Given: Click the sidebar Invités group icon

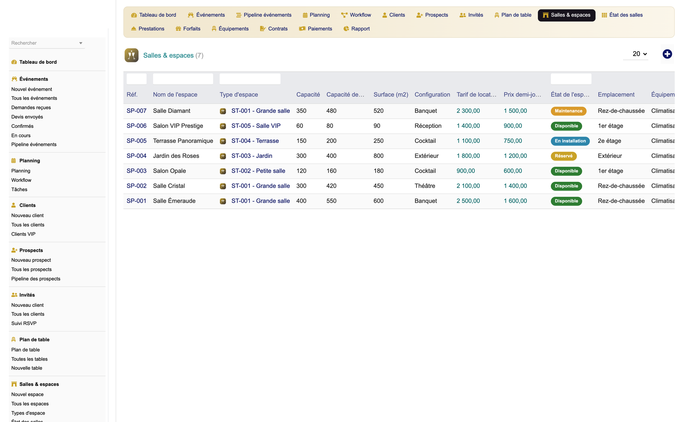Looking at the screenshot, I should click(14, 295).
